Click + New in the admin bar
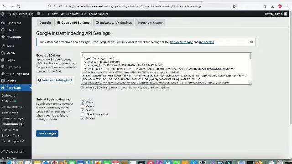Viewport: 292px width, 164px height. tap(52, 14)
